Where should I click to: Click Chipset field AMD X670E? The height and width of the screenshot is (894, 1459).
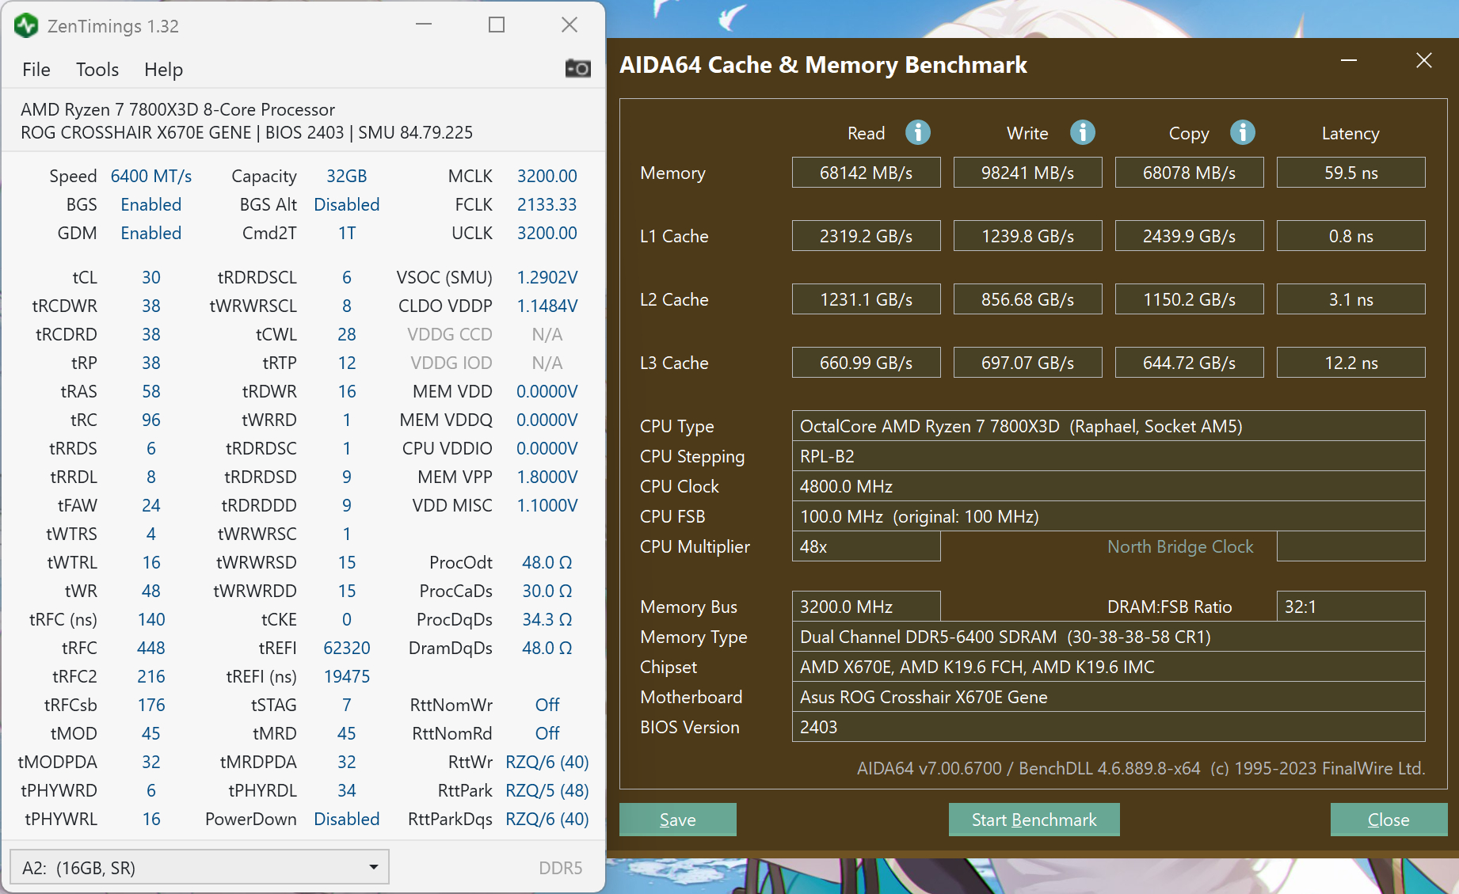[x=1109, y=667]
